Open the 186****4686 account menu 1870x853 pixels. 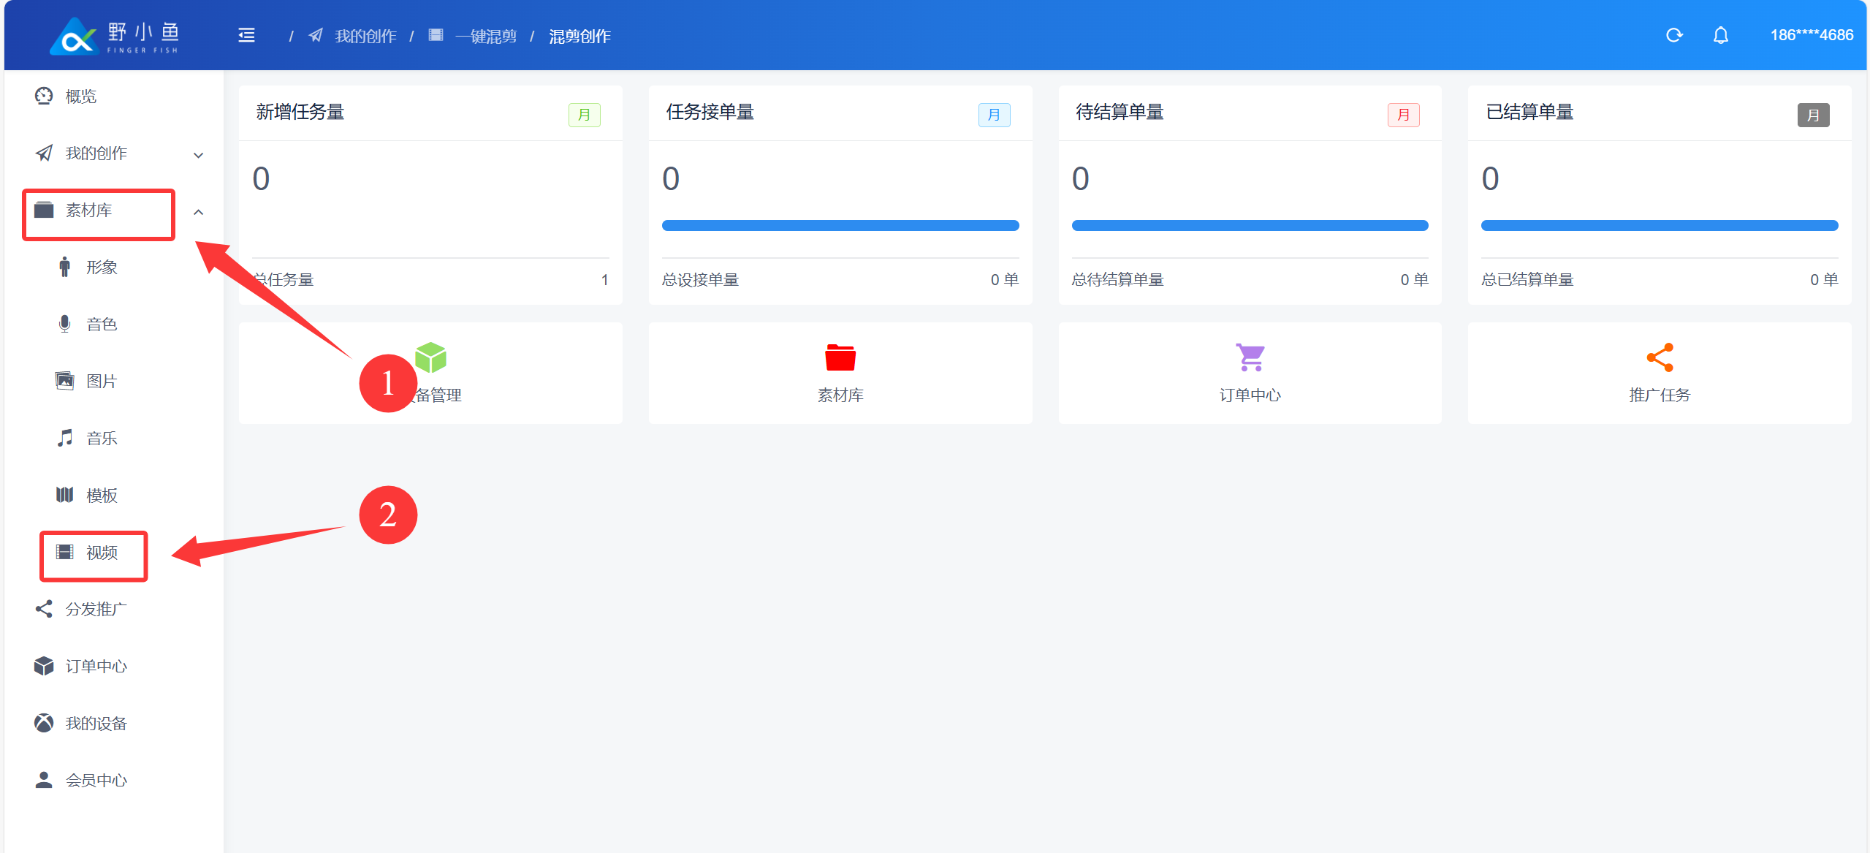coord(1811,35)
